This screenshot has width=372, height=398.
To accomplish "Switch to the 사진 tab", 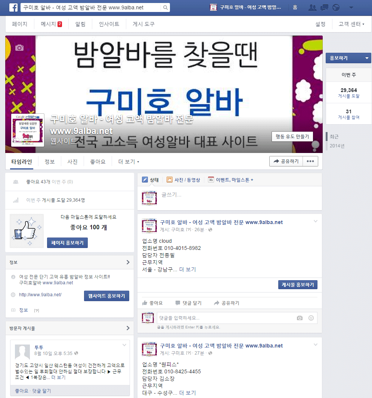I will coord(72,162).
